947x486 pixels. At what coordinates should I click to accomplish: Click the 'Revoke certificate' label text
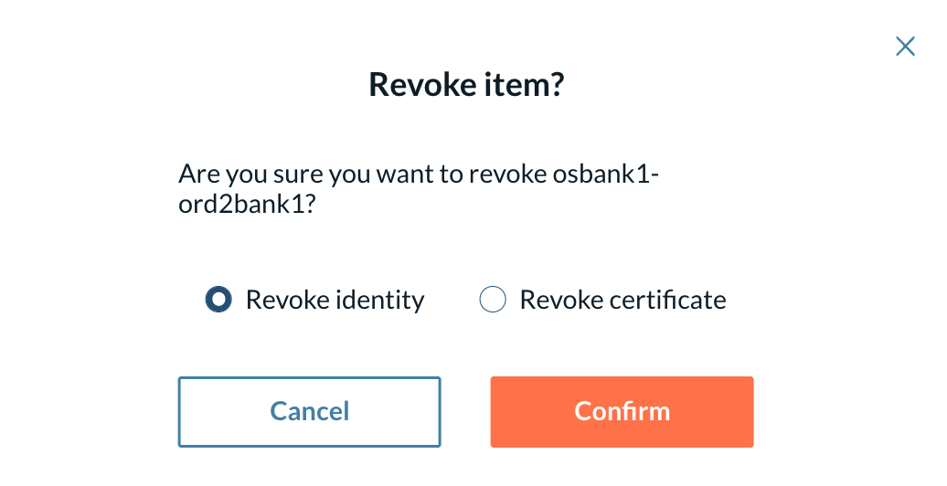pyautogui.click(x=622, y=300)
